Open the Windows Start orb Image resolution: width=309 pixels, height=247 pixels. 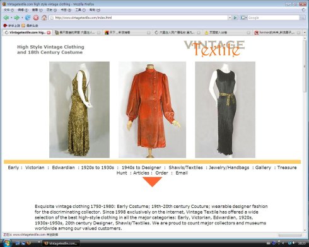point(6,243)
